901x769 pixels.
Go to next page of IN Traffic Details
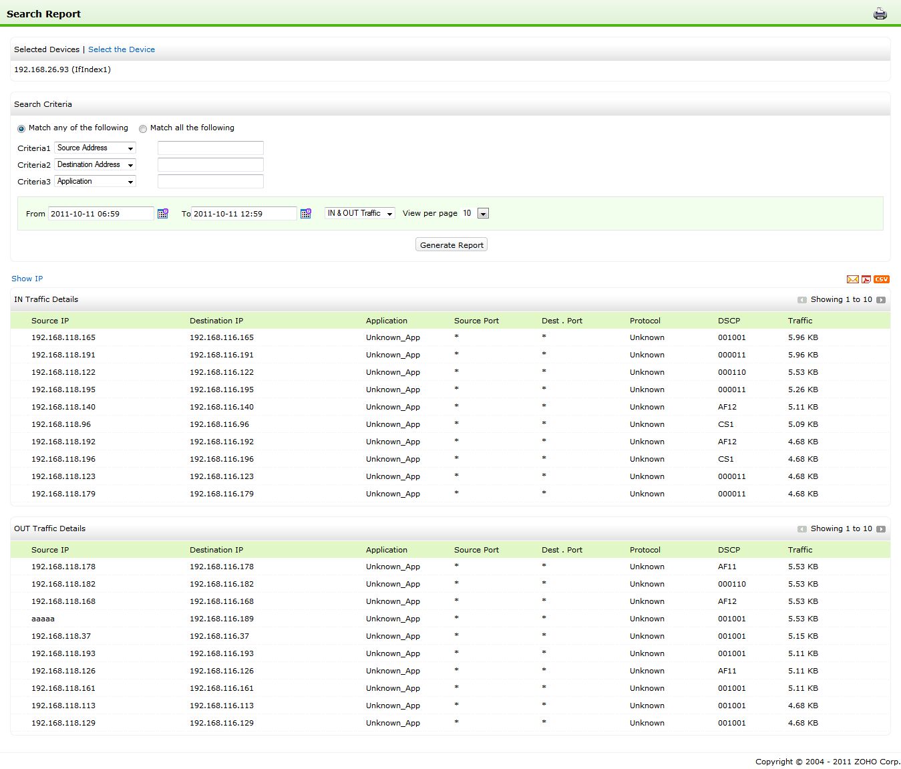pyautogui.click(x=881, y=300)
